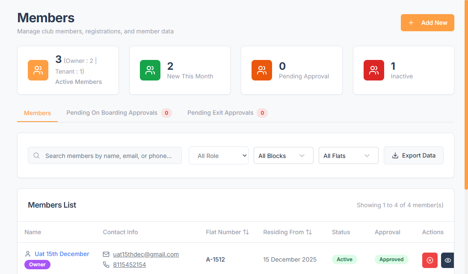The width and height of the screenshot is (468, 274).
Task: Click the red Inactive members icon
Action: [374, 70]
